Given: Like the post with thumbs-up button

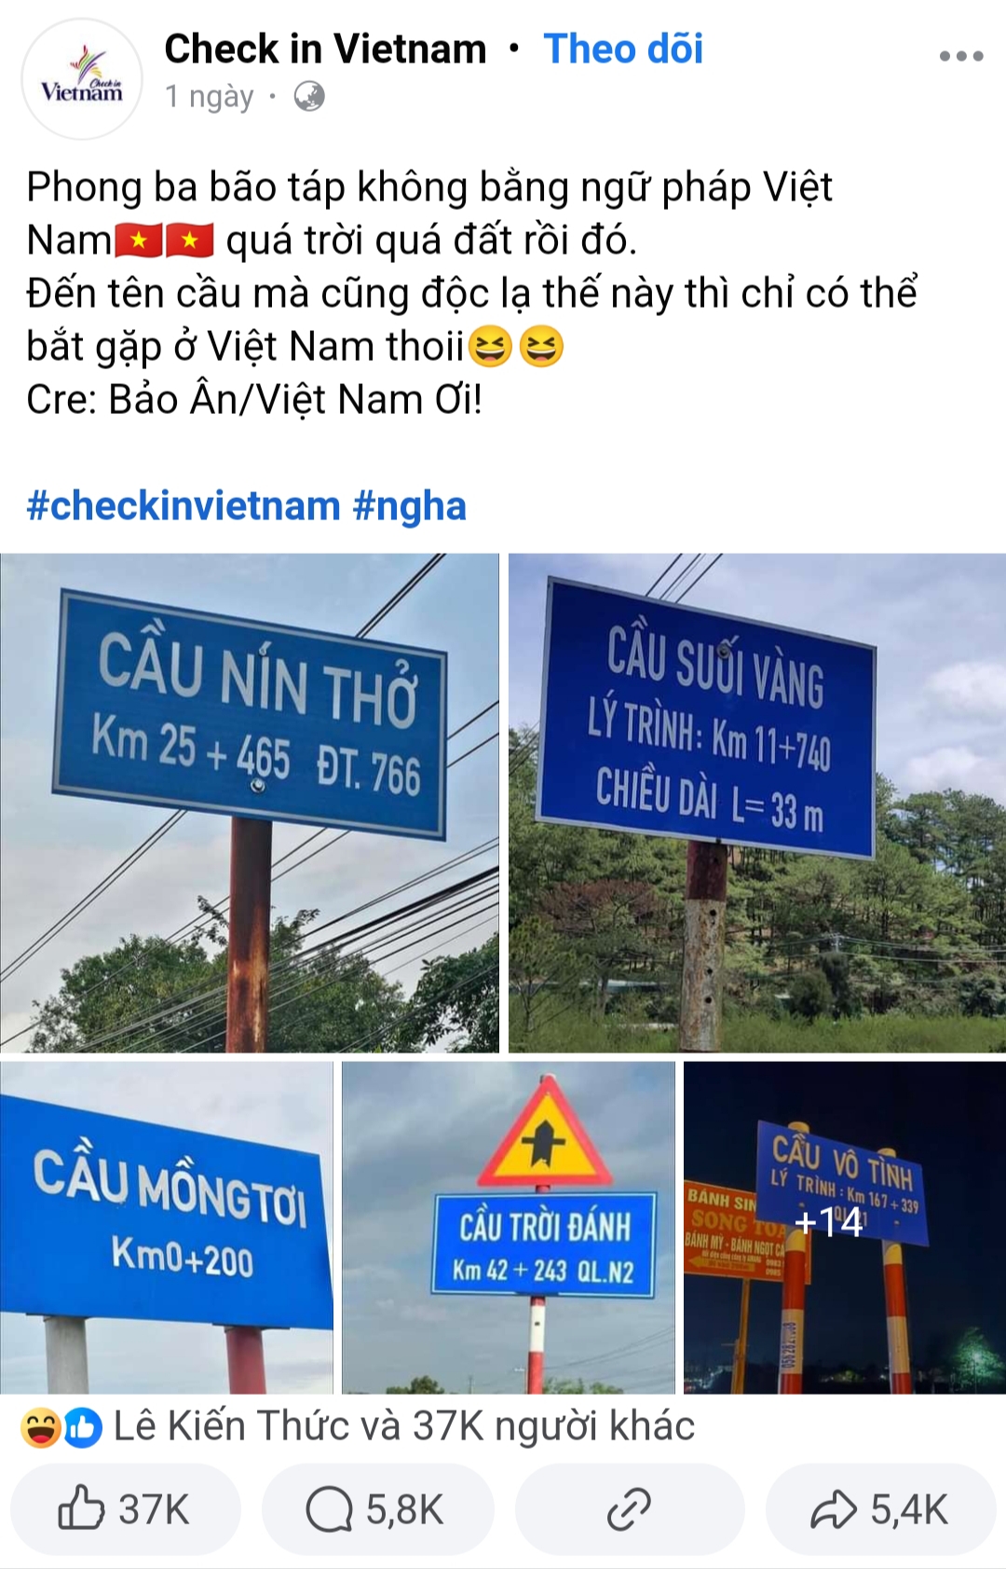Looking at the screenshot, I should (x=126, y=1508).
